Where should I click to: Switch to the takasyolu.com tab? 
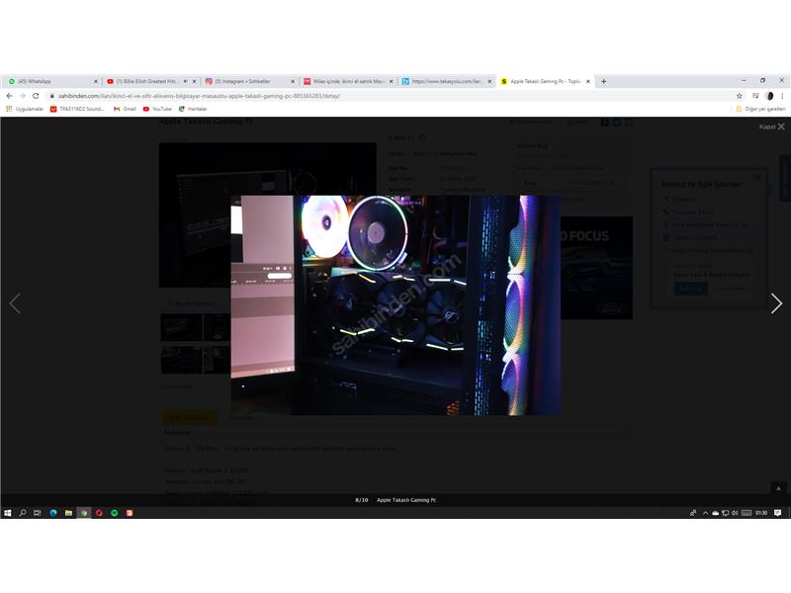click(x=446, y=81)
